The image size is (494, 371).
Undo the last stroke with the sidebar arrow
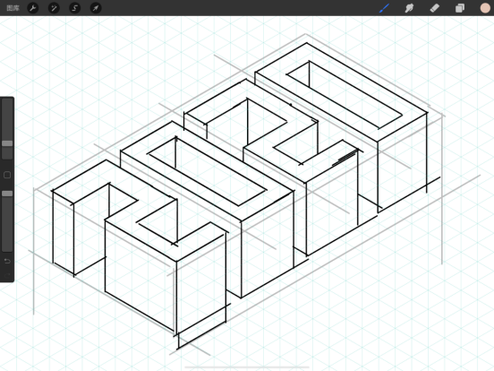pos(7,261)
